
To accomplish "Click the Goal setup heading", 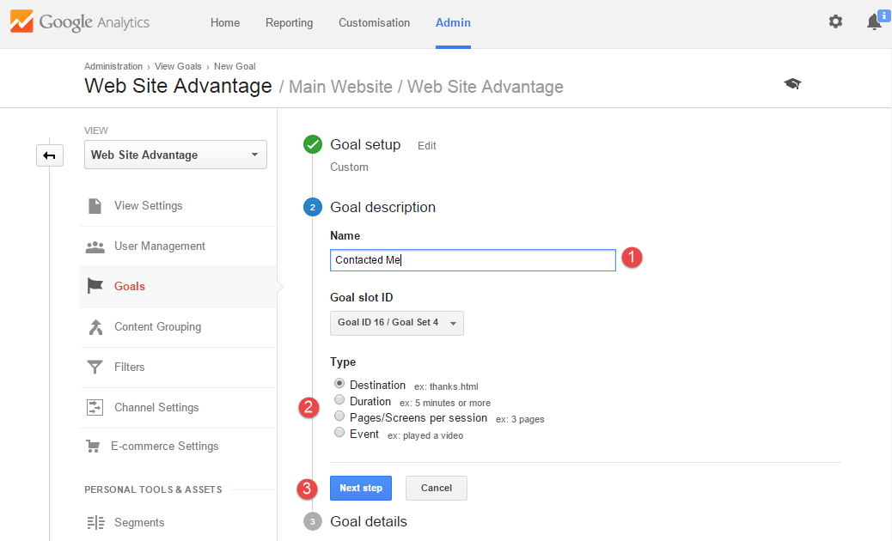I will coord(365,145).
